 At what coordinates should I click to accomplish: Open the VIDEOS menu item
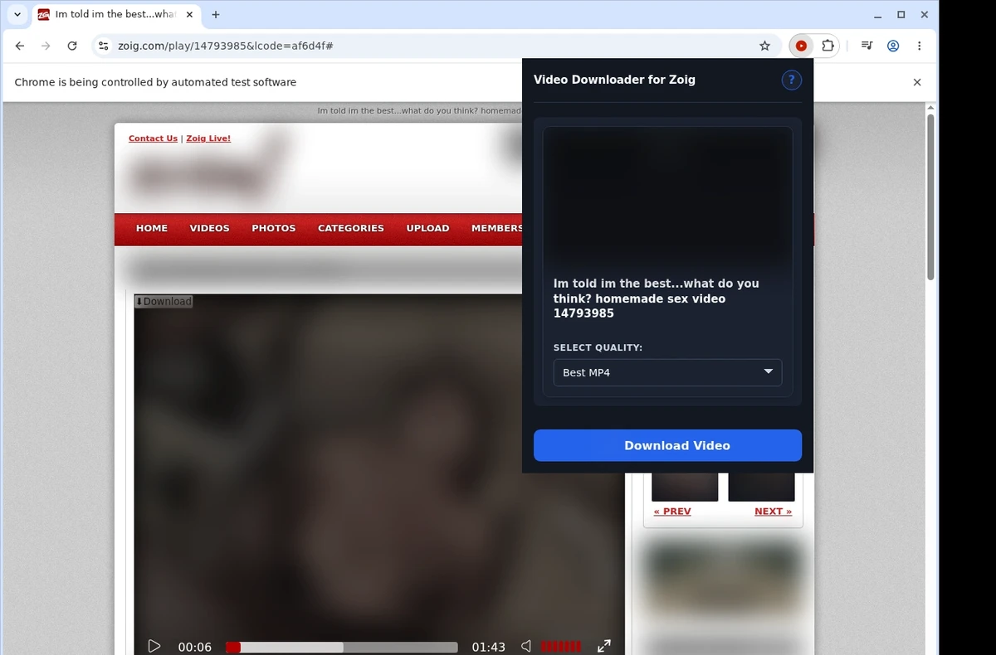click(x=209, y=228)
